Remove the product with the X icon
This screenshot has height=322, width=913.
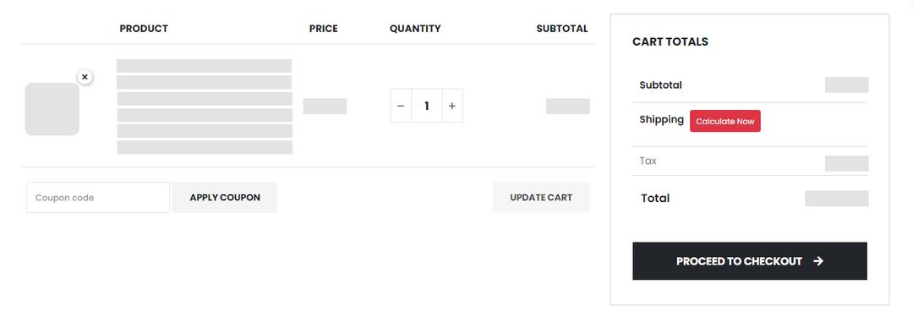pos(85,77)
